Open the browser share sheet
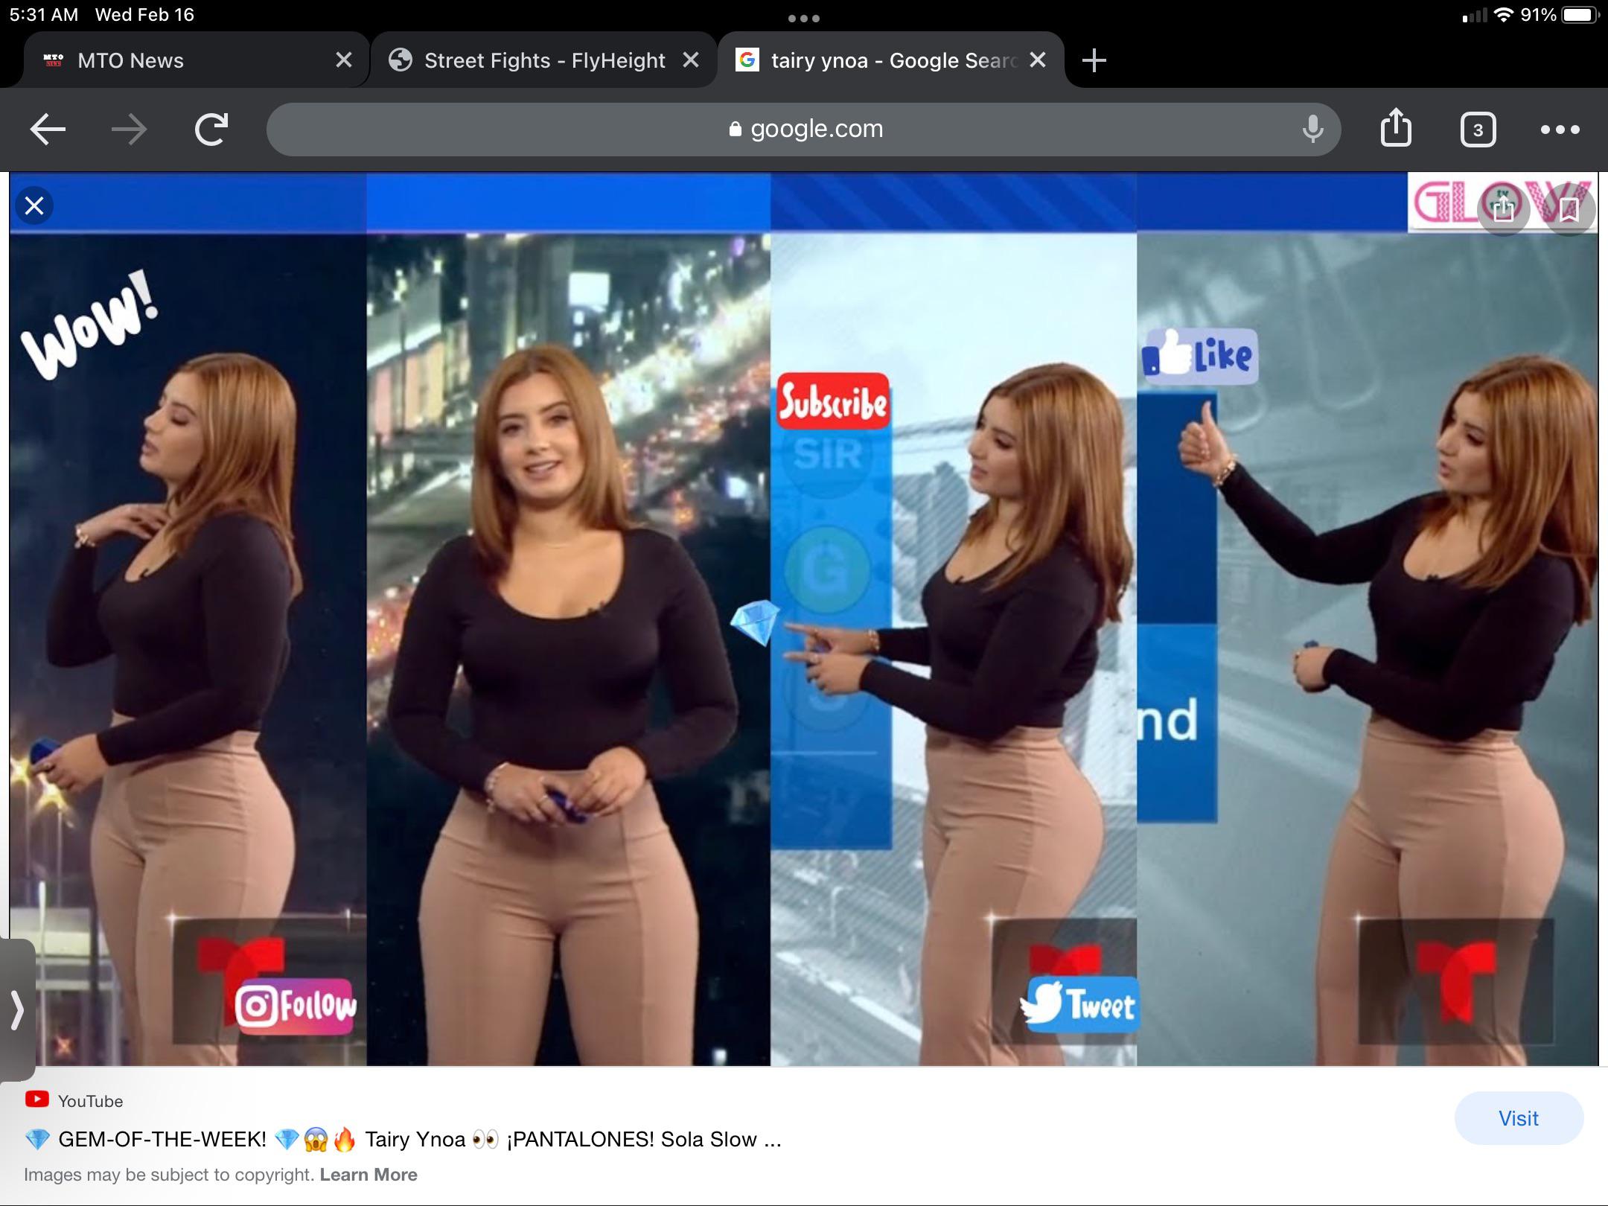The image size is (1608, 1206). point(1396,129)
